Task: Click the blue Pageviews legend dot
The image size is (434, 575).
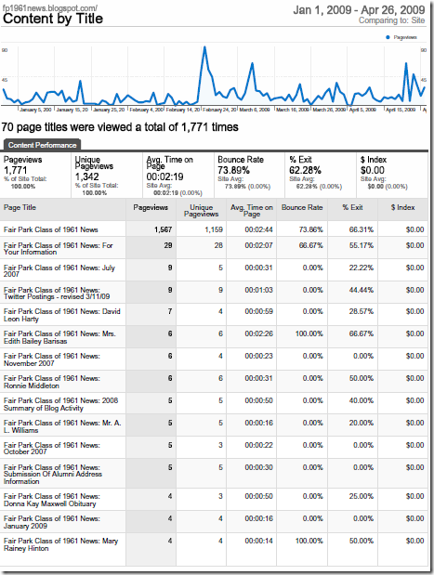Action: (x=388, y=37)
